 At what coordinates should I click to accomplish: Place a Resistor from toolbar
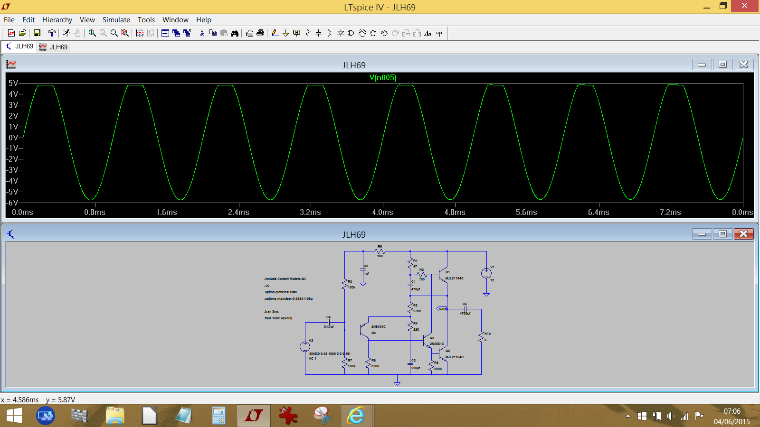tap(308, 33)
